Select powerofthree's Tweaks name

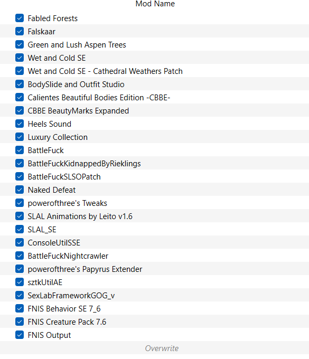[67, 203]
